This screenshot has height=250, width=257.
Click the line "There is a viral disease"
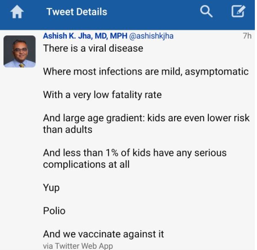pyautogui.click(x=93, y=48)
